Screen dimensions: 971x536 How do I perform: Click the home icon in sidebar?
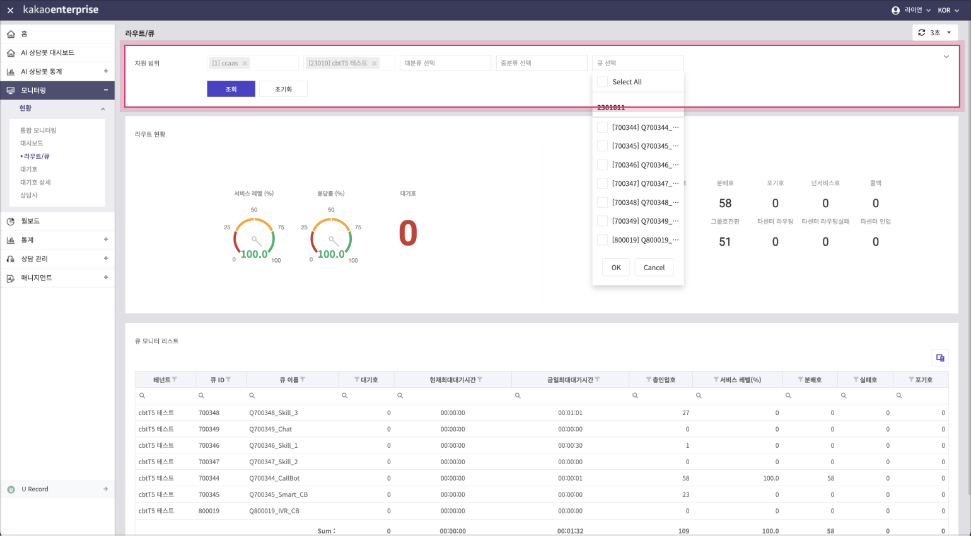coord(11,34)
